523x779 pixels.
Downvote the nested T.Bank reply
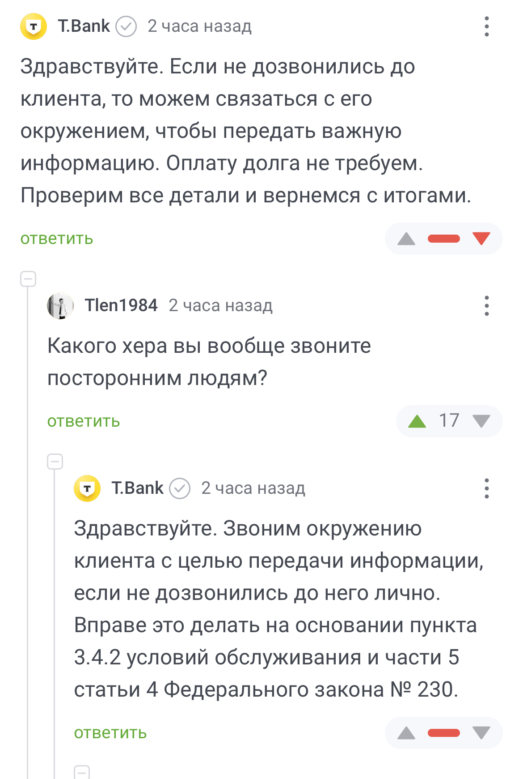pyautogui.click(x=481, y=733)
